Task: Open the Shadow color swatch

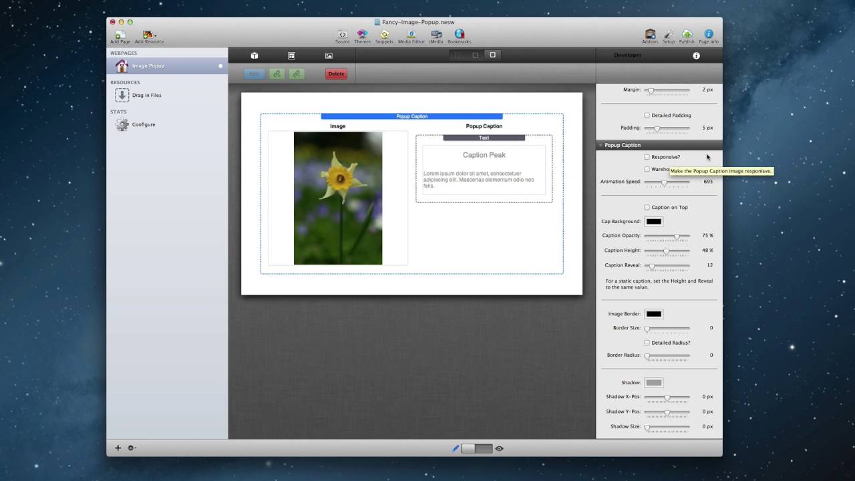Action: point(654,383)
